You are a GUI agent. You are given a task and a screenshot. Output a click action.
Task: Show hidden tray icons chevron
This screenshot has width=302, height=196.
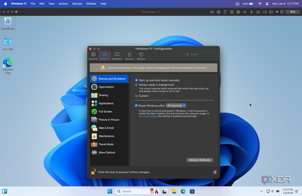tap(261, 191)
